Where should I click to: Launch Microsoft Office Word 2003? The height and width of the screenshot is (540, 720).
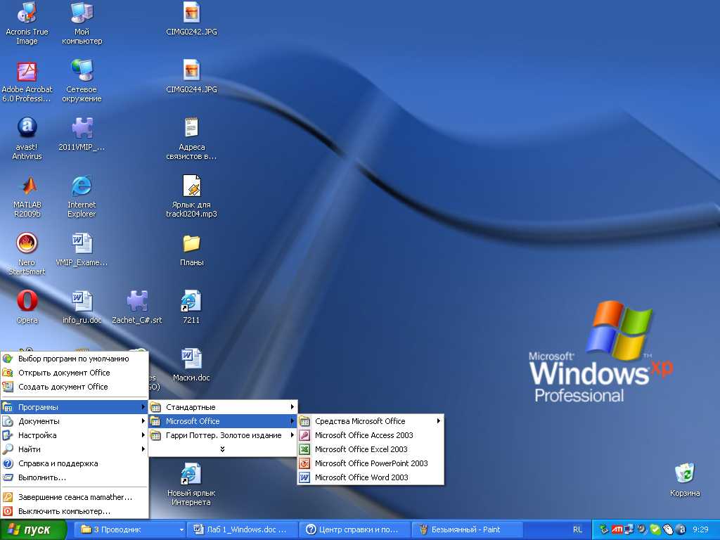(371, 477)
